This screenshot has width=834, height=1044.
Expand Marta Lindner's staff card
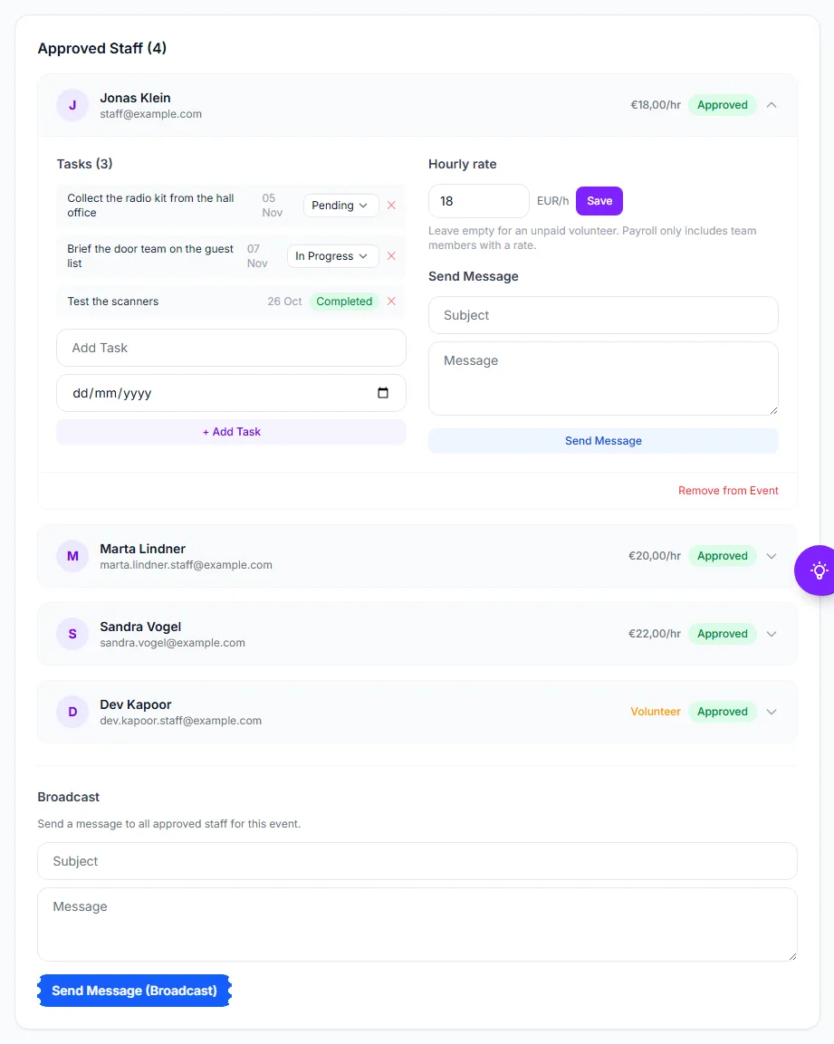[772, 556]
